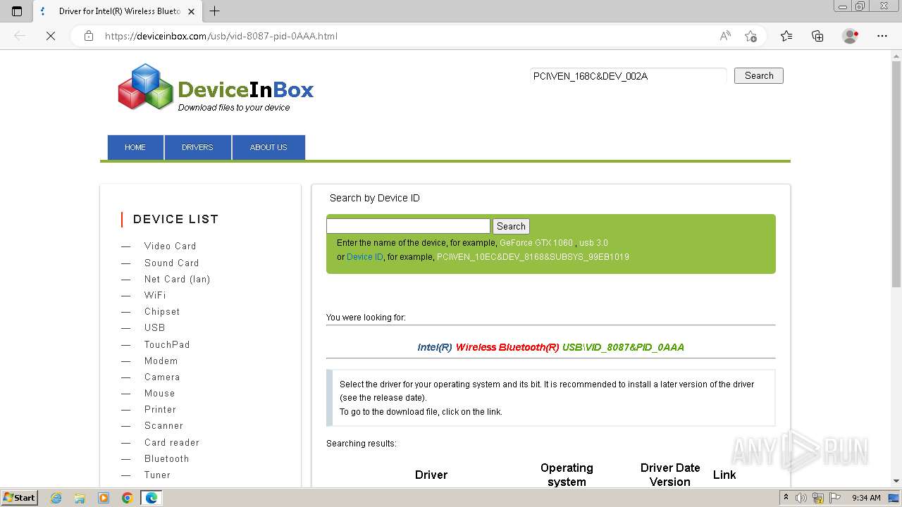The height and width of the screenshot is (507, 902).
Task: Open Modem in device list
Action: click(x=161, y=361)
